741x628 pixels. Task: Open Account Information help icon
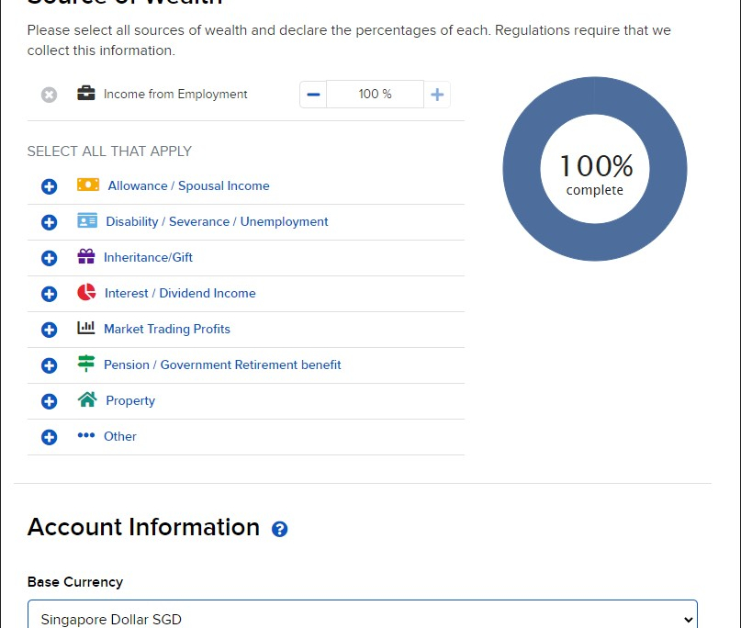coord(280,529)
